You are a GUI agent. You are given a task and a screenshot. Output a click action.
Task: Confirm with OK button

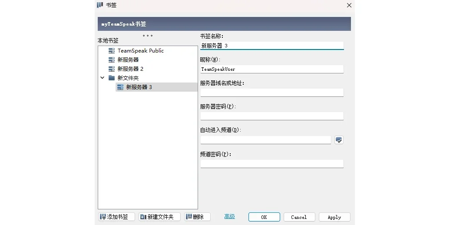click(264, 217)
